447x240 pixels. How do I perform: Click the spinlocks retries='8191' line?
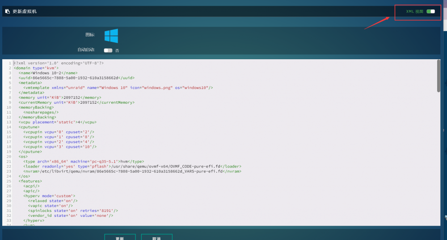tap(73, 211)
